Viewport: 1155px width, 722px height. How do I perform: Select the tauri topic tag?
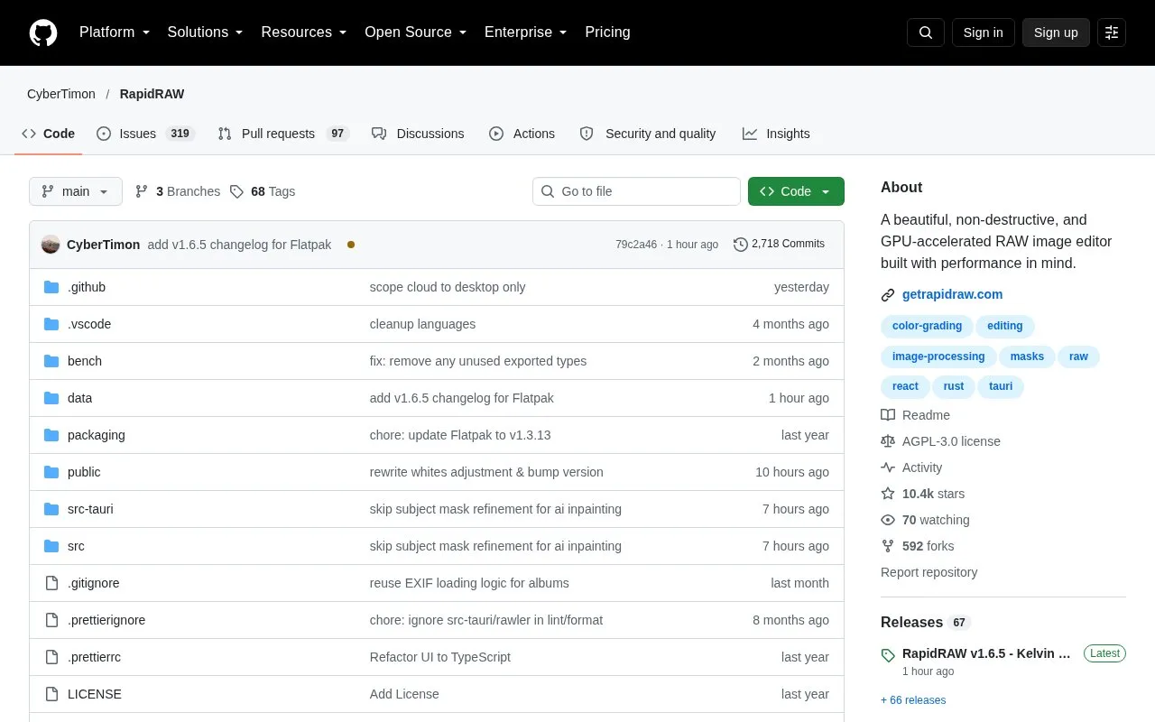[1001, 386]
